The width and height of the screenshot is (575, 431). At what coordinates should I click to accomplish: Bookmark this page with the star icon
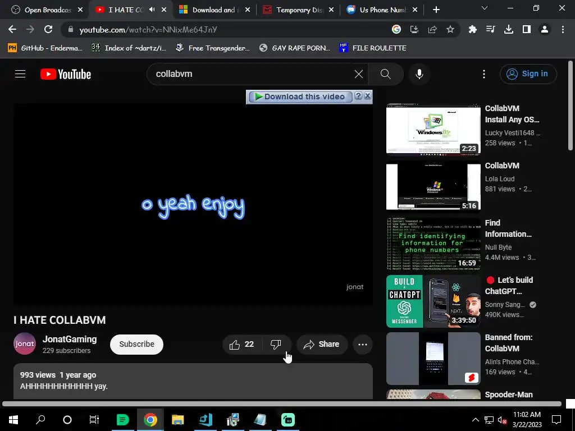(450, 29)
